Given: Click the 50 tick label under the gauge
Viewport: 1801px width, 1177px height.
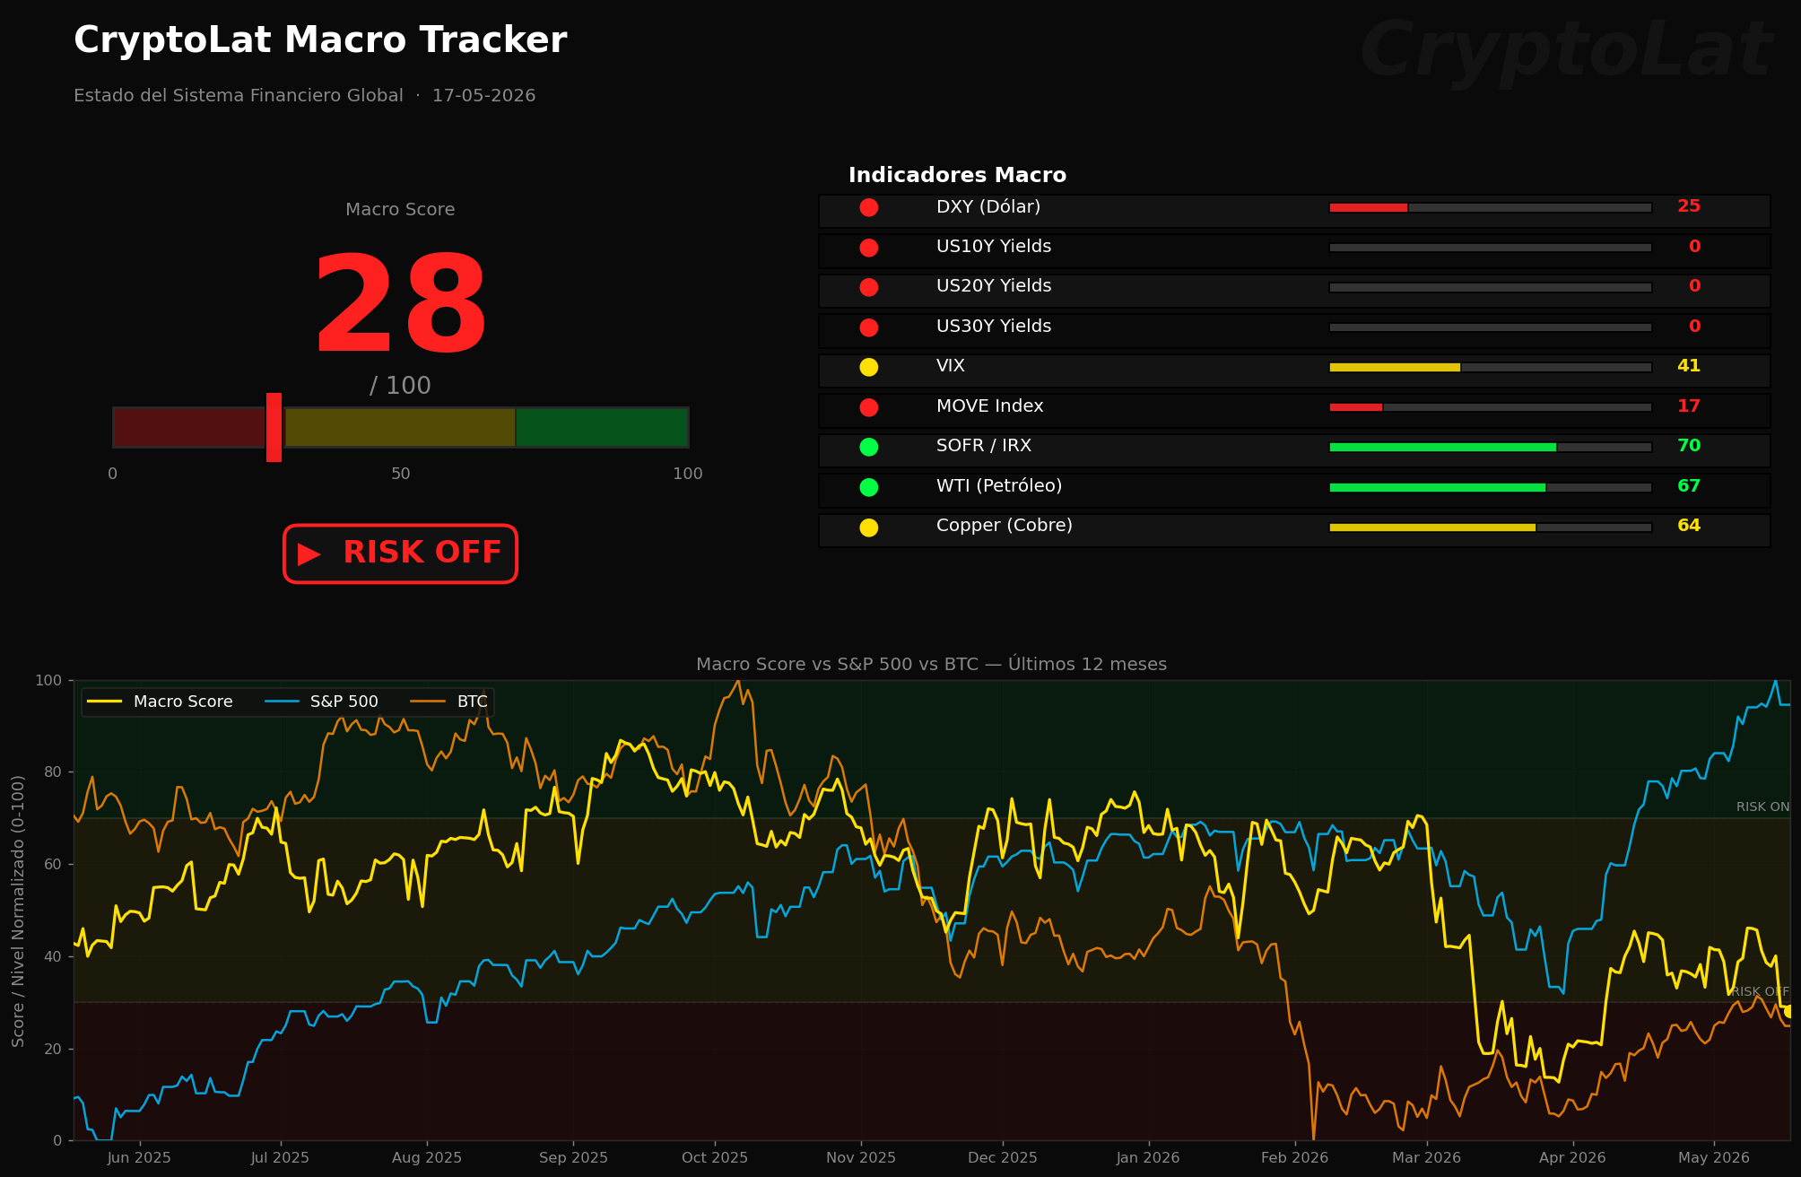Looking at the screenshot, I should [x=400, y=474].
